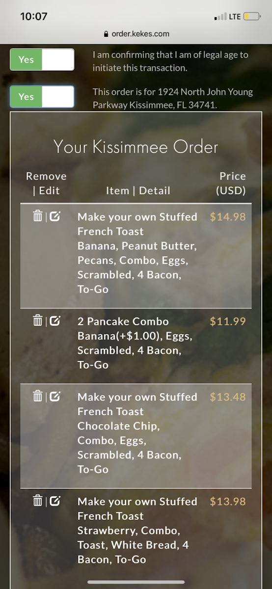Toggle the Kissimmee address confirmation switch
272x589 pixels.
(x=42, y=97)
